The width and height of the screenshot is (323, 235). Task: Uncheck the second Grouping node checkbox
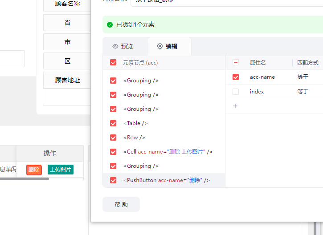(113, 95)
